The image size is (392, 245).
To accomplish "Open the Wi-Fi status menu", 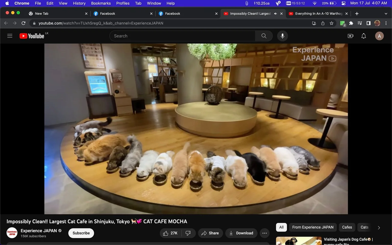I will 315,3.
